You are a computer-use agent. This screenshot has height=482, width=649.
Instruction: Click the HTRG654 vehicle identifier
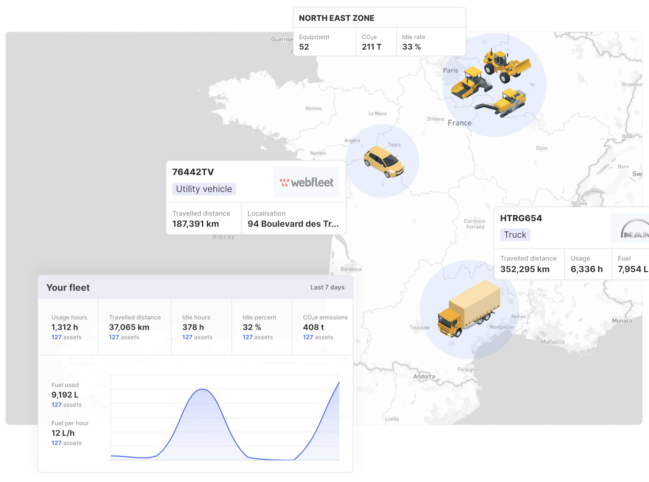click(x=521, y=218)
